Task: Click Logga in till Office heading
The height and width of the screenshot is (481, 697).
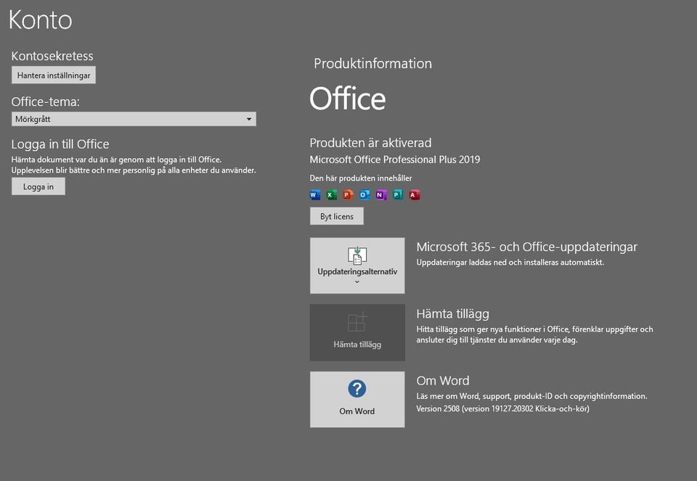Action: click(60, 144)
